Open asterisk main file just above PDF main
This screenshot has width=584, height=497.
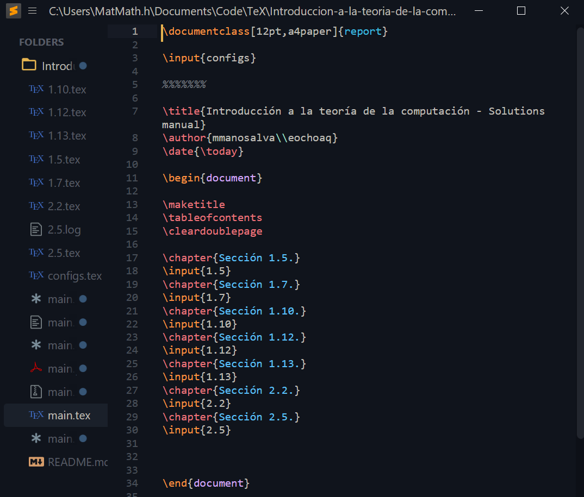coord(61,345)
